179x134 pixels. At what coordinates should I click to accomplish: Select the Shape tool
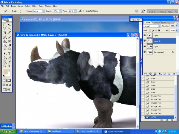click(x=9, y=57)
